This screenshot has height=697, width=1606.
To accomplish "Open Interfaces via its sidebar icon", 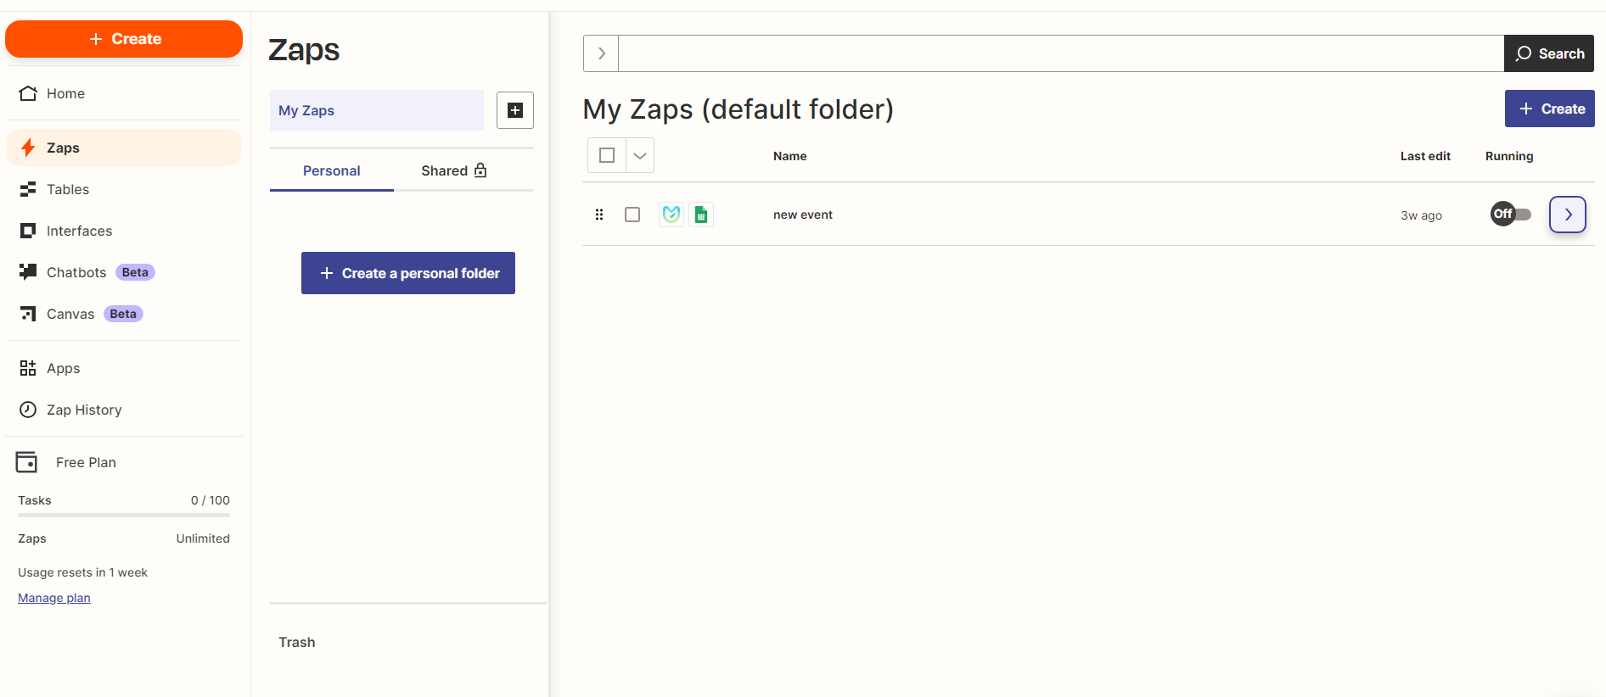I will pyautogui.click(x=28, y=231).
